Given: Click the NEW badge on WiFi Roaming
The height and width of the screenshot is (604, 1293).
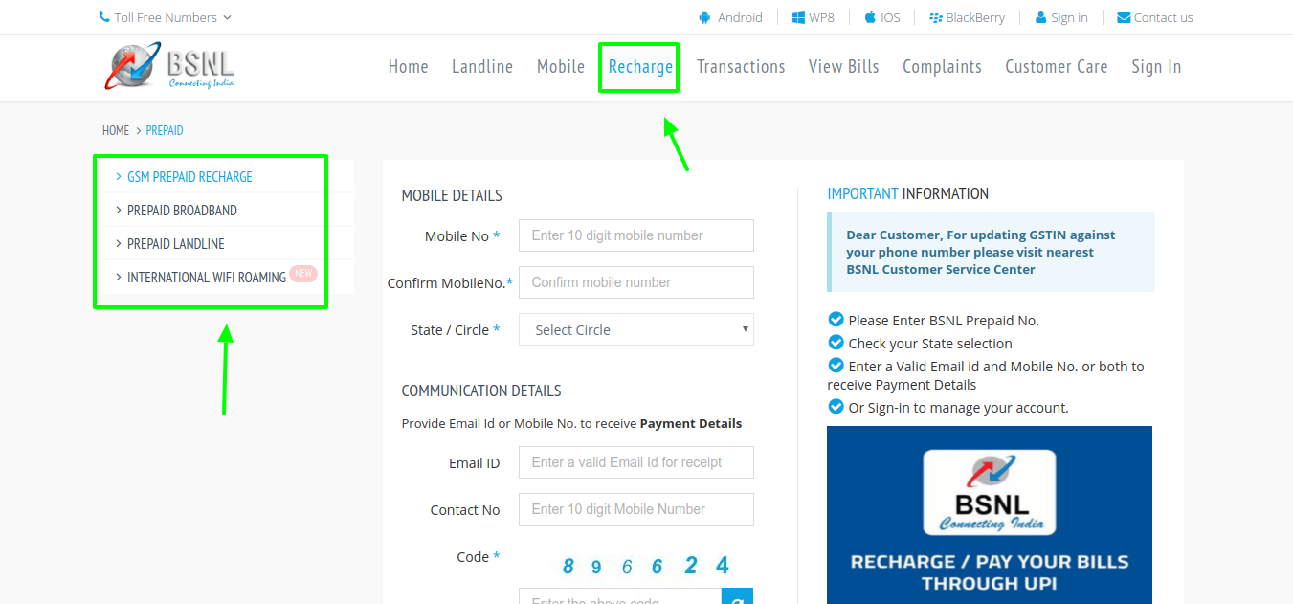Looking at the screenshot, I should (x=303, y=274).
